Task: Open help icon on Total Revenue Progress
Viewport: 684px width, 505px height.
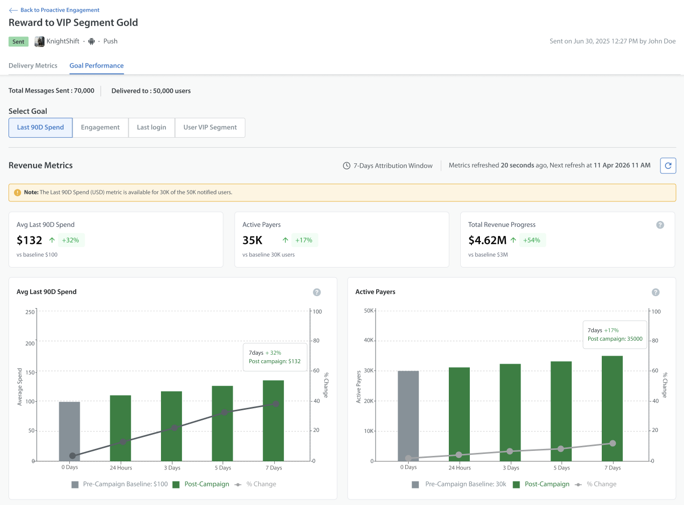Action: click(660, 225)
